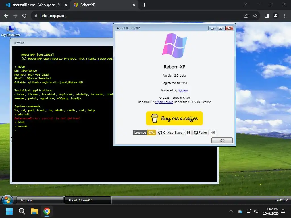
Task: Select About RebornXP in the RebornXP taskbar
Action: [88, 200]
